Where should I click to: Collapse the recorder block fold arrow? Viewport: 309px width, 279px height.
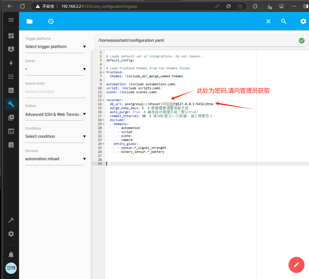coord(104,100)
